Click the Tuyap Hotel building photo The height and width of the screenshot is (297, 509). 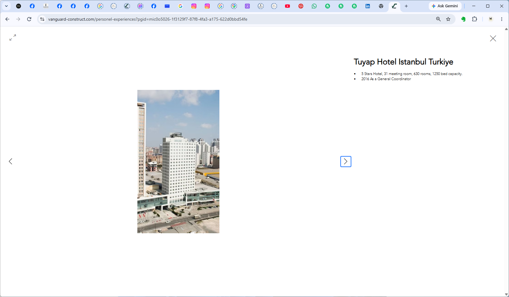178,162
